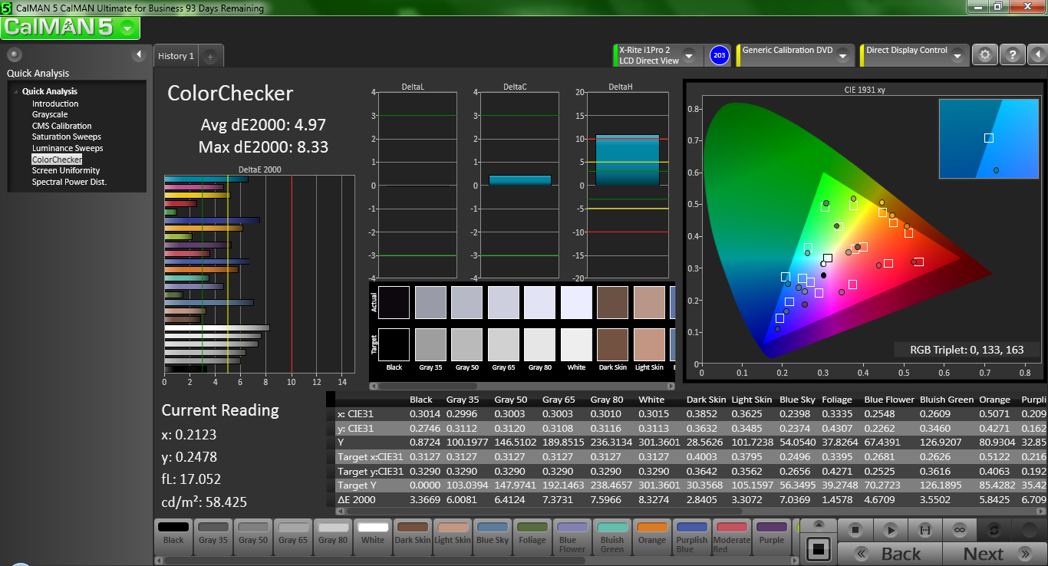Select the Bluish Green pattern swatch button
1048x566 pixels.
coord(612,536)
